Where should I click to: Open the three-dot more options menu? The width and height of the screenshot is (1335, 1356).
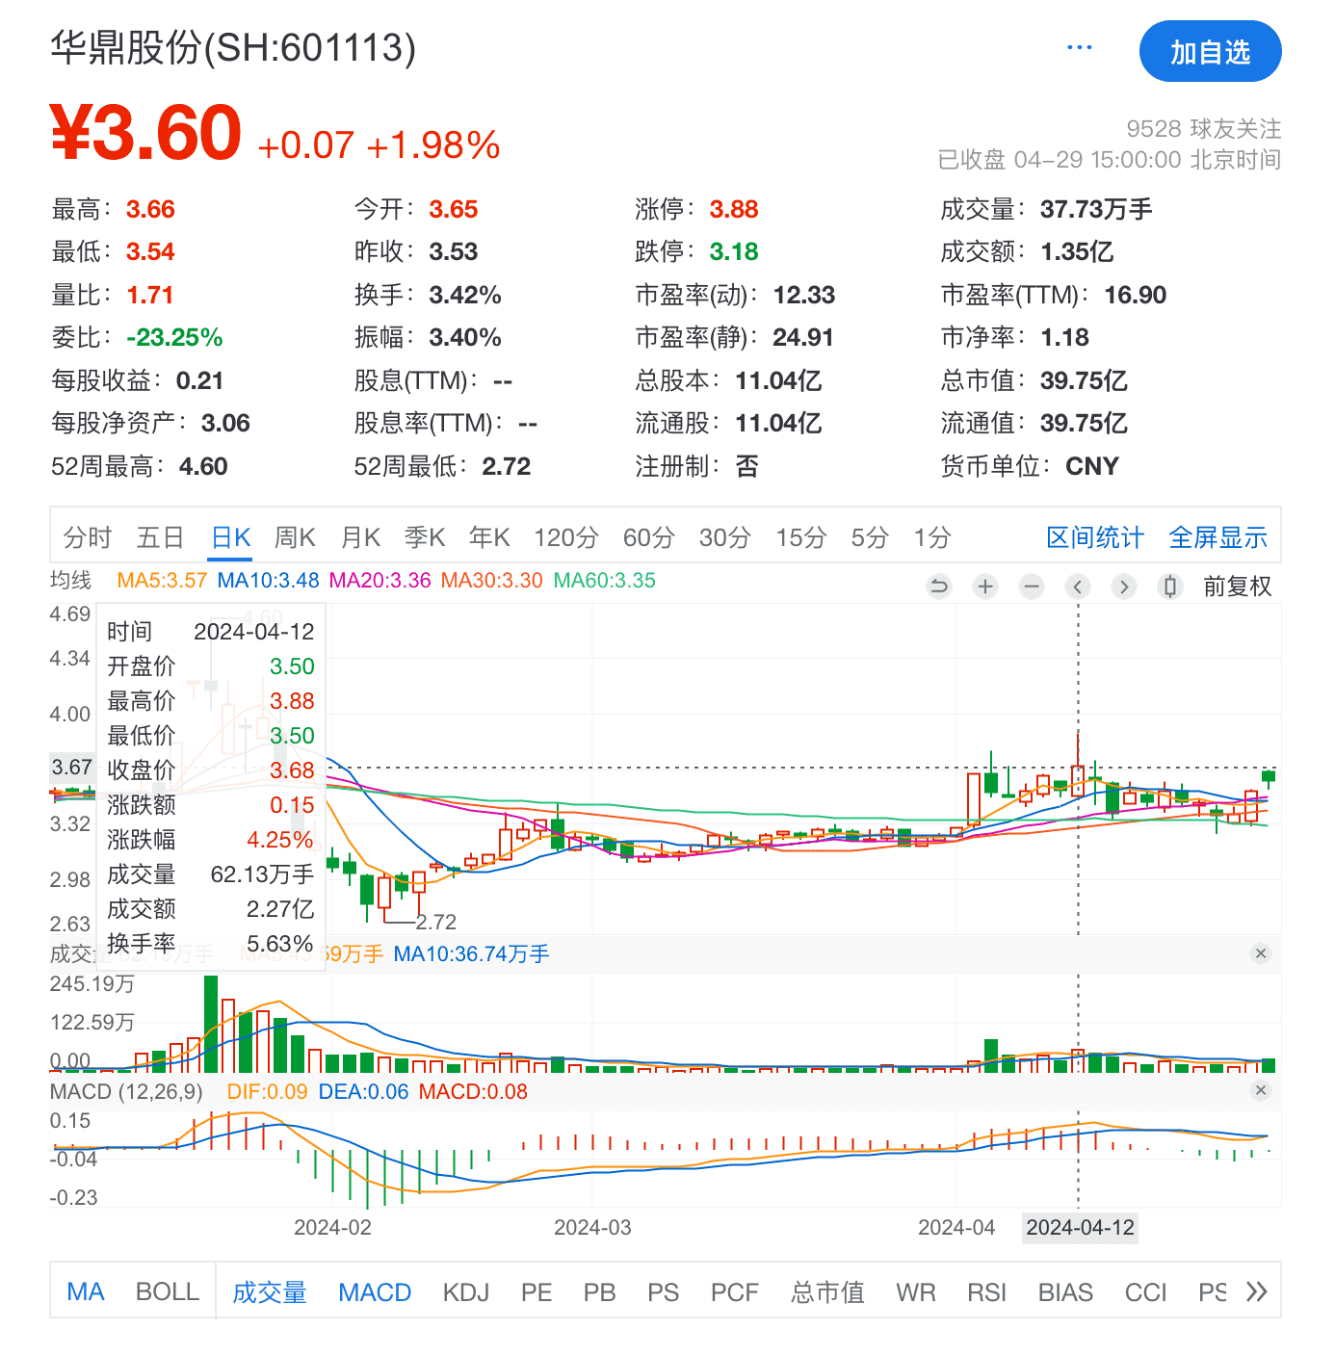click(1079, 48)
